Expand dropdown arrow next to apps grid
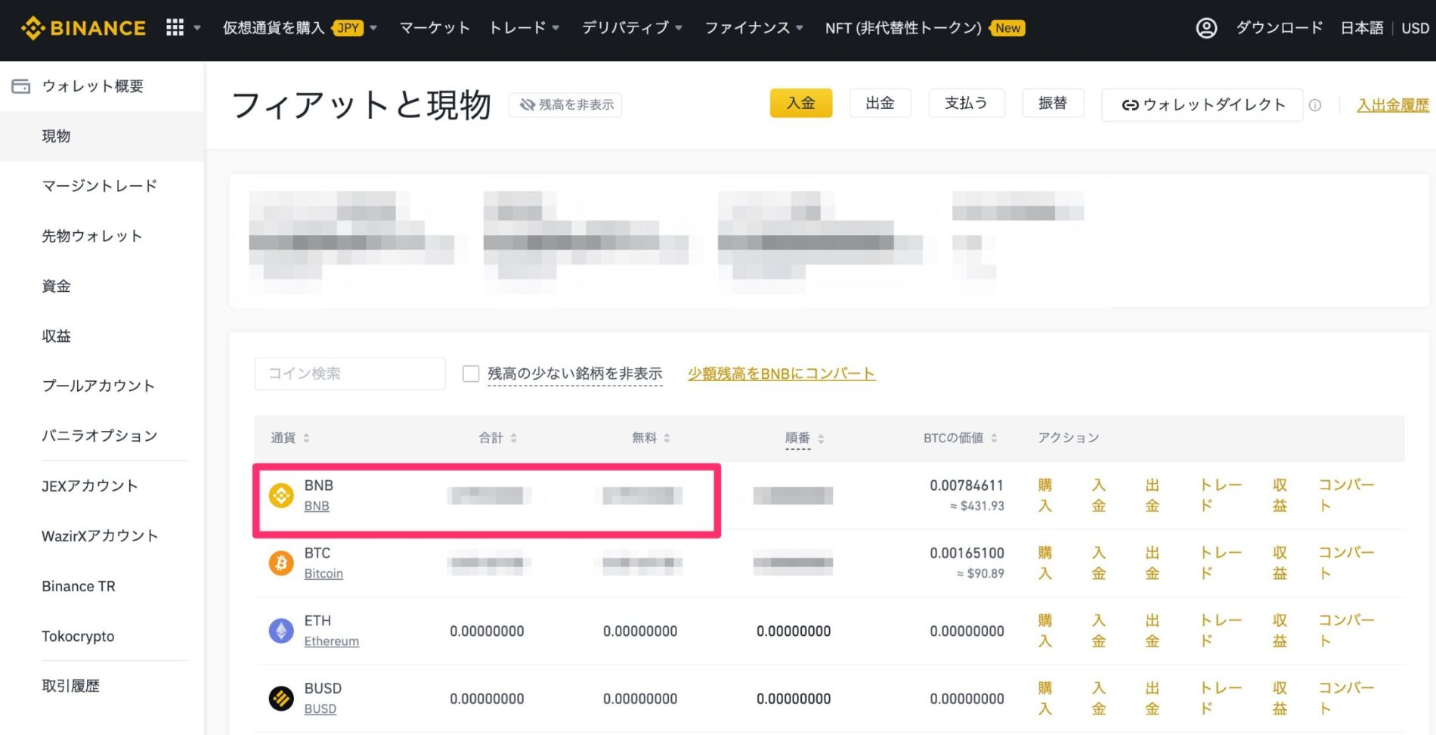 pyautogui.click(x=197, y=28)
